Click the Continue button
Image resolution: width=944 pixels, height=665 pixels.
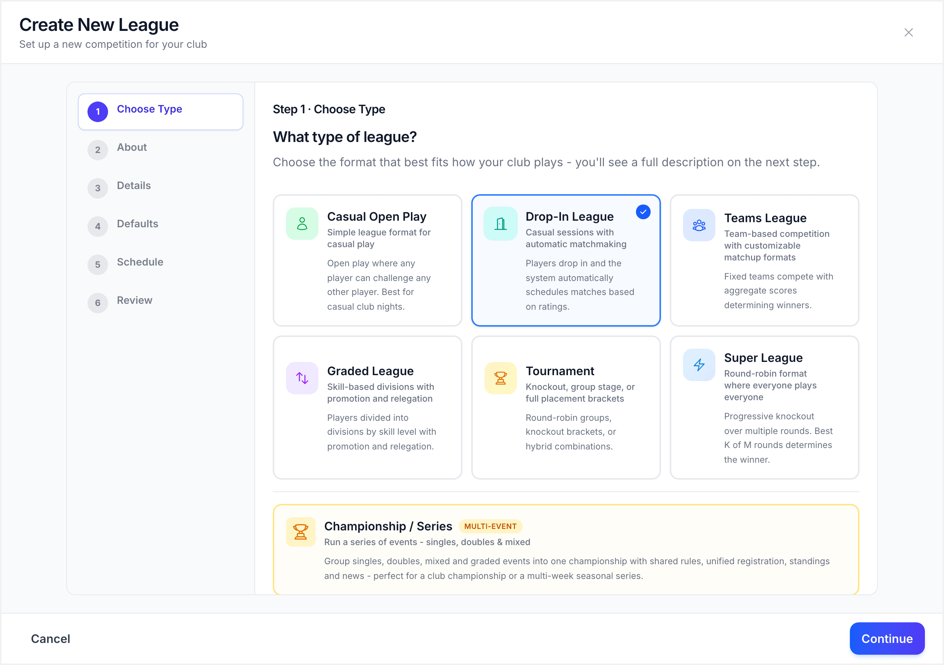pyautogui.click(x=887, y=639)
